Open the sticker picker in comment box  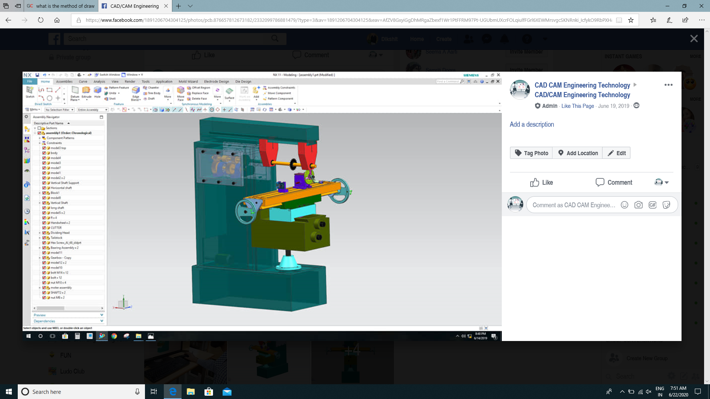(666, 205)
